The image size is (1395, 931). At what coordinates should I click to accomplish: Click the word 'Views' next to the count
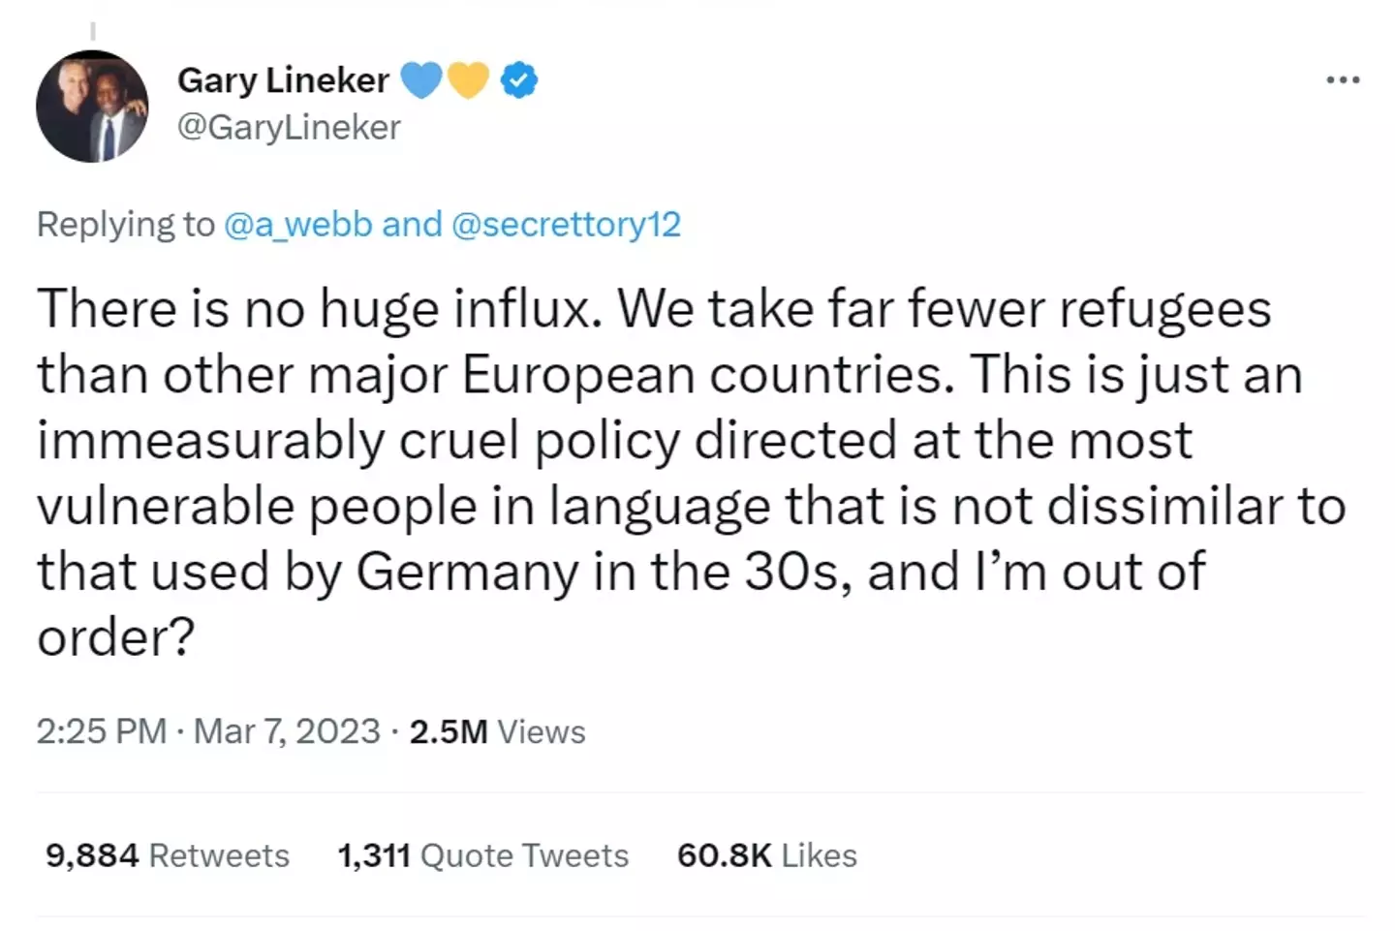(x=541, y=731)
